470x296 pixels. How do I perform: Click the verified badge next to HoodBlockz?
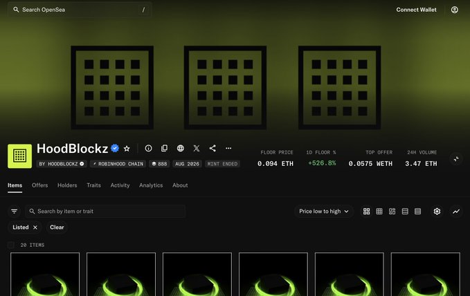[x=115, y=148]
